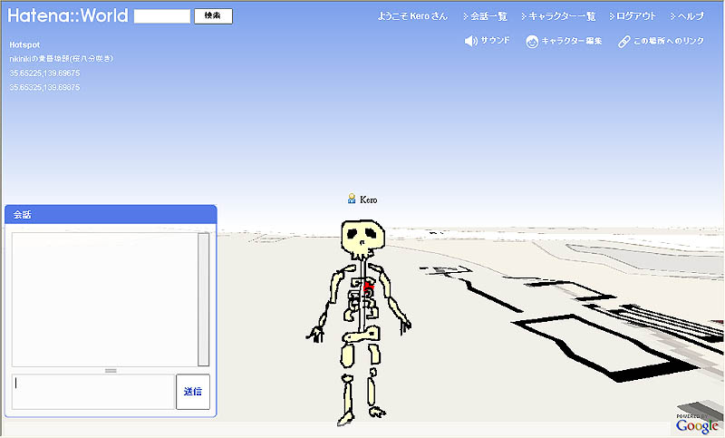Viewport: 725px width, 438px height.
Task: Click the user icon beside Kero name
Action: pyautogui.click(x=352, y=199)
